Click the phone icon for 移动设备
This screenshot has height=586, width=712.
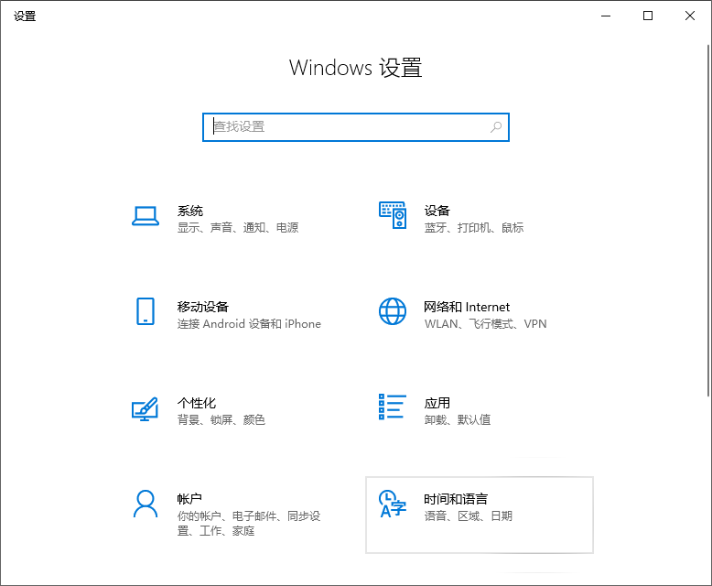[146, 311]
